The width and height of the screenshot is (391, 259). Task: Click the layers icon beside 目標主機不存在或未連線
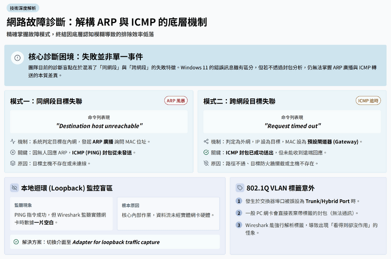[x=13, y=163]
